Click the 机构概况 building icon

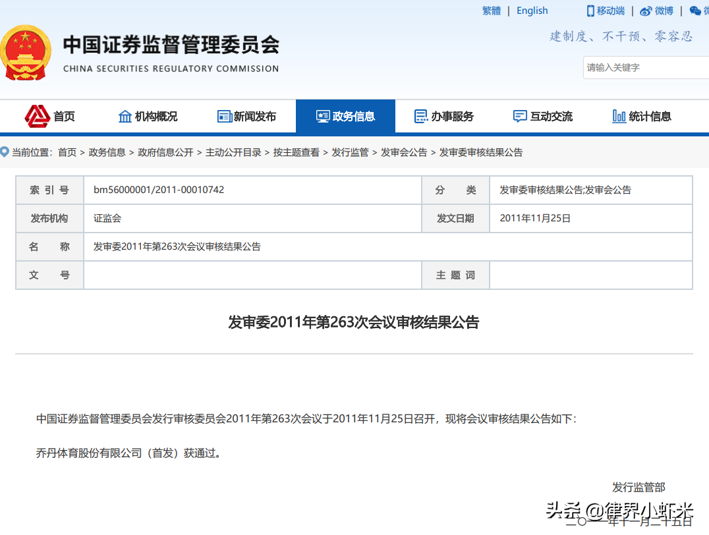click(x=125, y=116)
